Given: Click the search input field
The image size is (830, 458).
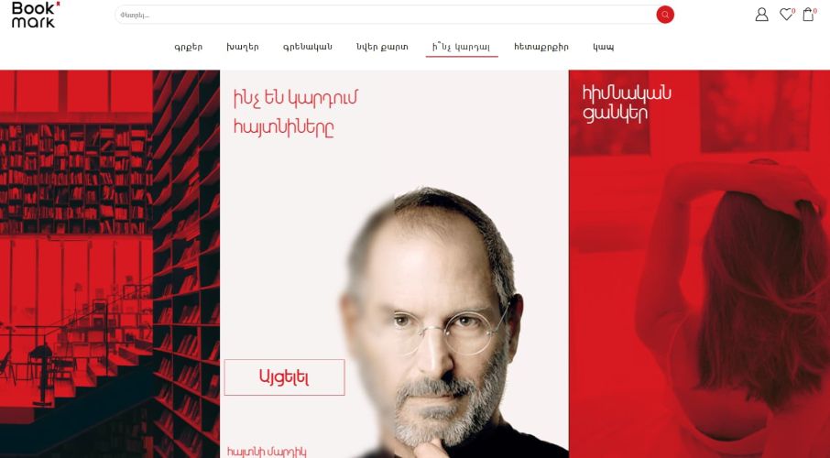Looking at the screenshot, I should (386, 15).
